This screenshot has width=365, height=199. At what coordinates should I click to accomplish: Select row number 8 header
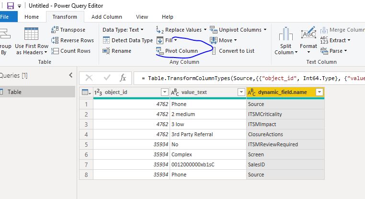pyautogui.click(x=86, y=175)
